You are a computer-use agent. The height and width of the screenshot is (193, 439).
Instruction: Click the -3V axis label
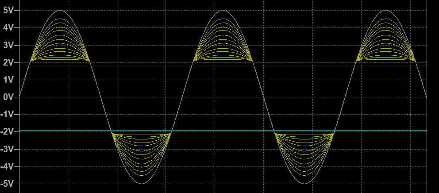(7, 149)
